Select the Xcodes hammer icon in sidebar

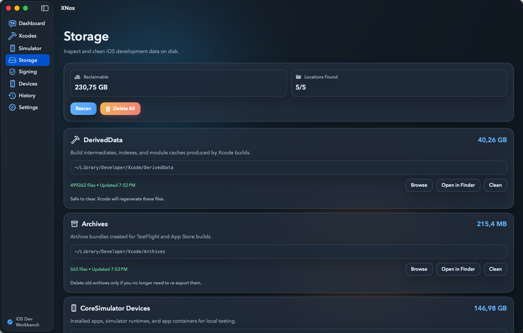12,36
